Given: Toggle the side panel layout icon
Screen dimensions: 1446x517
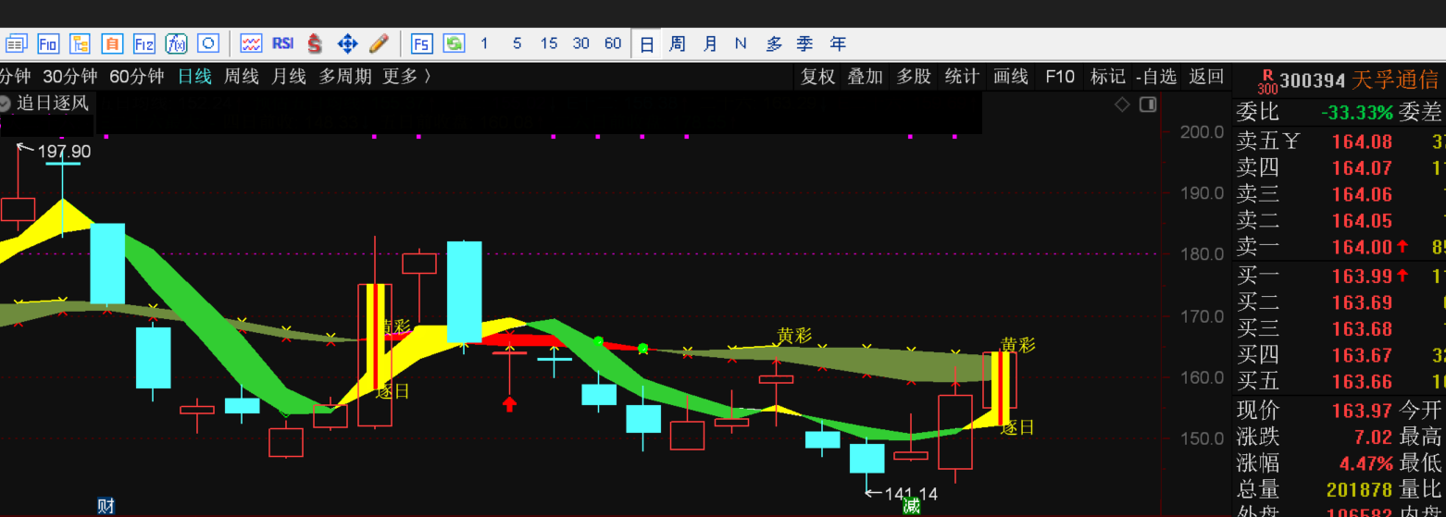Looking at the screenshot, I should coord(1148,105).
